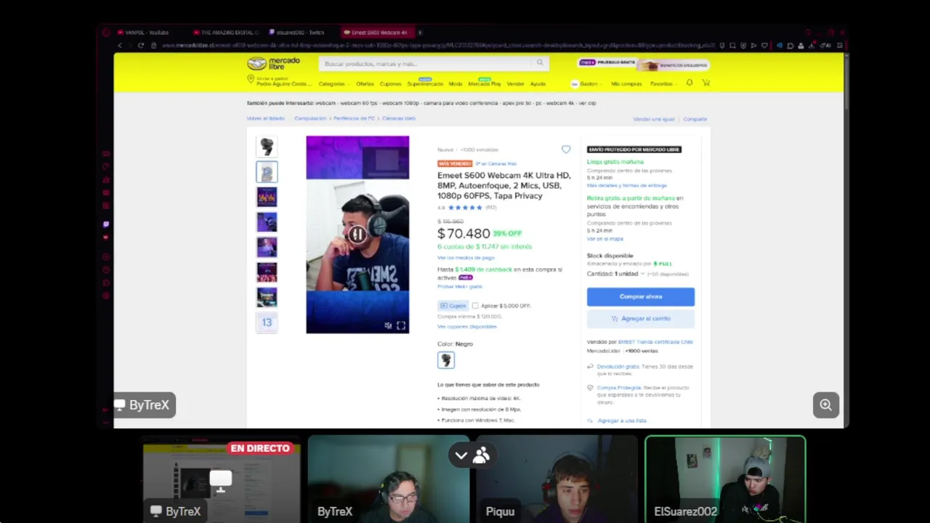Viewport: 930px width, 523px height.
Task: Click the browser back arrow
Action: 120,45
